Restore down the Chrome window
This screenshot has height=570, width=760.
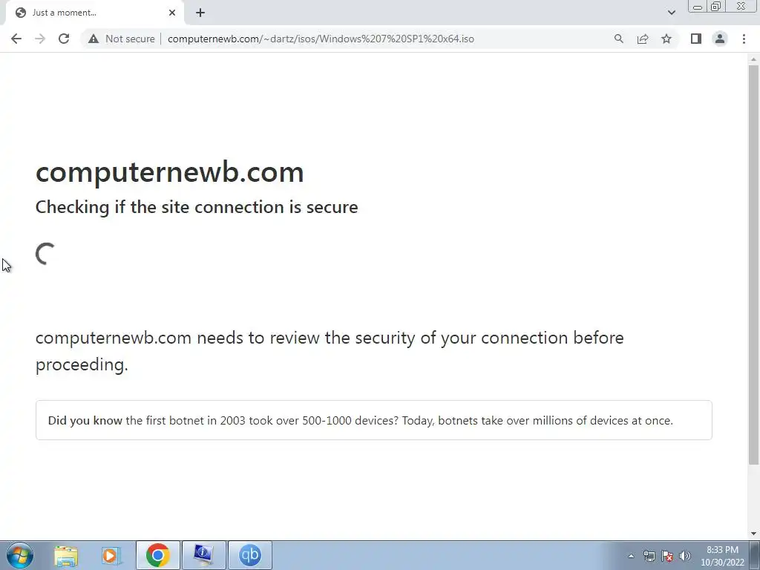[715, 7]
